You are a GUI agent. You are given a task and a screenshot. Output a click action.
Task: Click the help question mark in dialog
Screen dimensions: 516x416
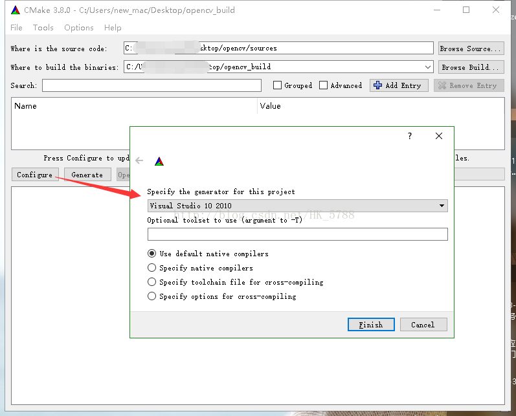point(409,136)
